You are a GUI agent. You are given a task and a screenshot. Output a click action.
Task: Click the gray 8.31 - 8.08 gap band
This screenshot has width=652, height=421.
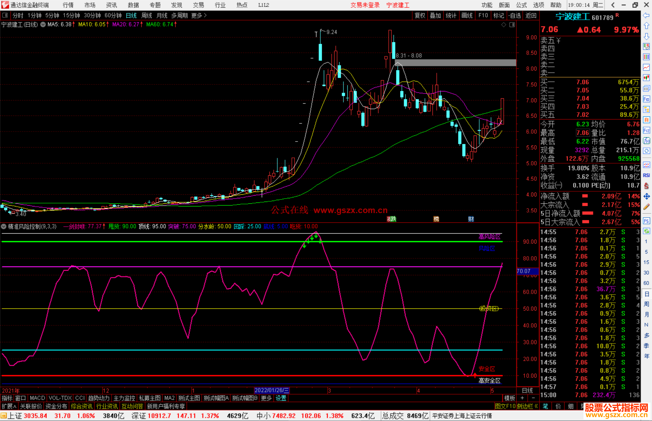coord(455,62)
